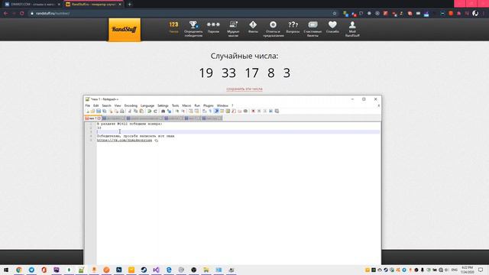The height and width of the screenshot is (275, 489).
Task: Go back in Chrome
Action: pos(5,14)
